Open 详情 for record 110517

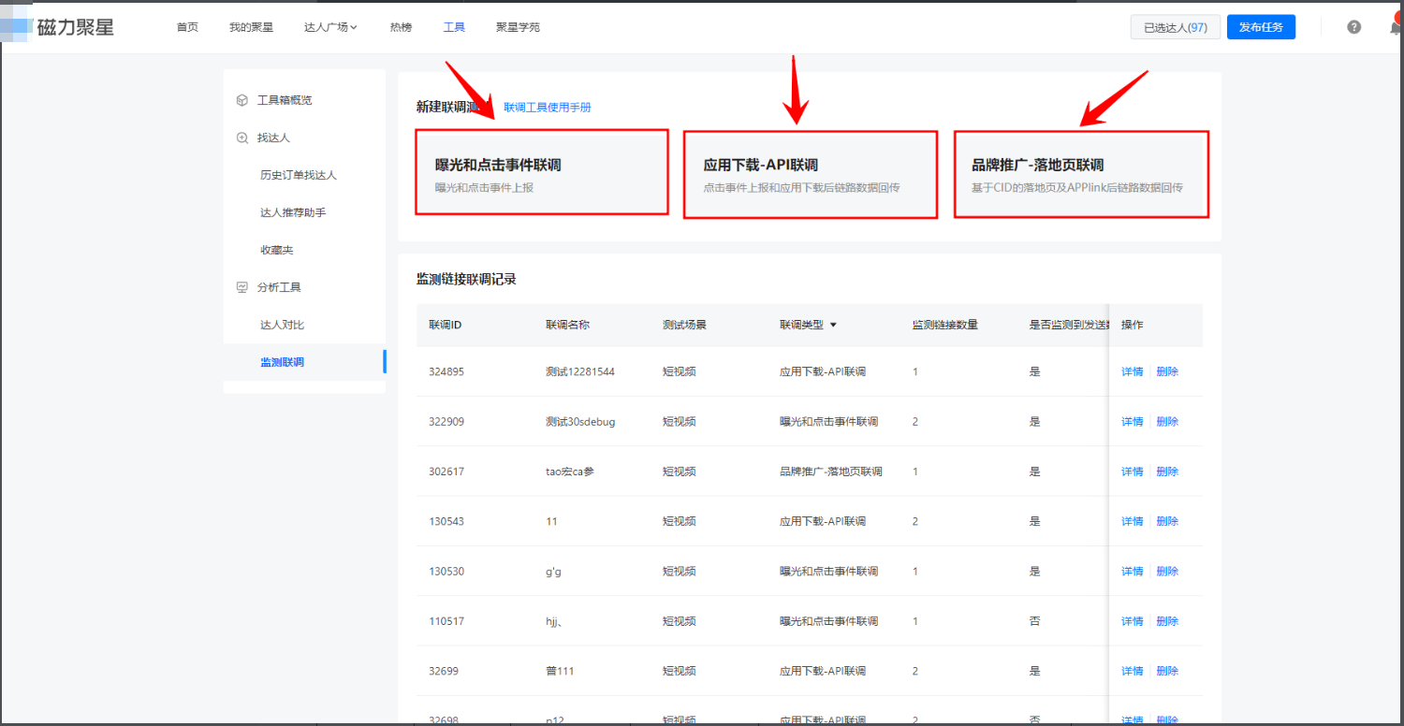click(1133, 621)
